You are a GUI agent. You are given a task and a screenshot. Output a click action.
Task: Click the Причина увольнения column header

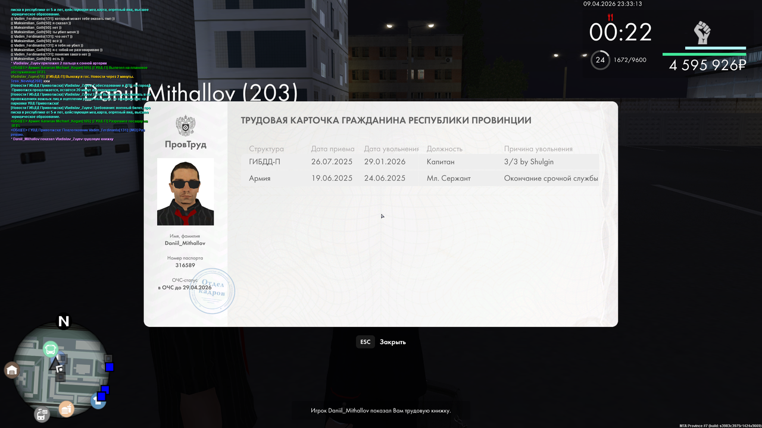538,149
